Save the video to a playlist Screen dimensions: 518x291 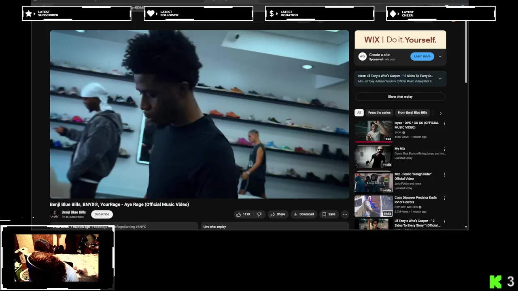click(329, 214)
